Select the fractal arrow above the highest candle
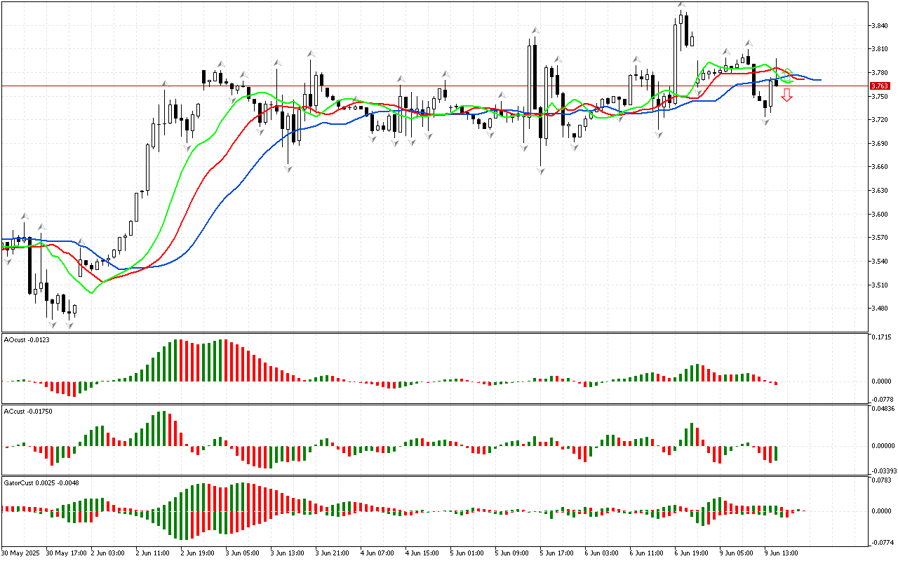 tap(681, 6)
